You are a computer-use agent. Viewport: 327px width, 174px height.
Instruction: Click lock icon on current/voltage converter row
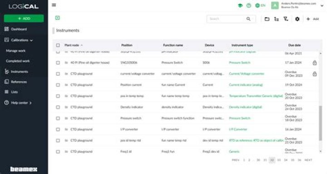[x=315, y=74]
